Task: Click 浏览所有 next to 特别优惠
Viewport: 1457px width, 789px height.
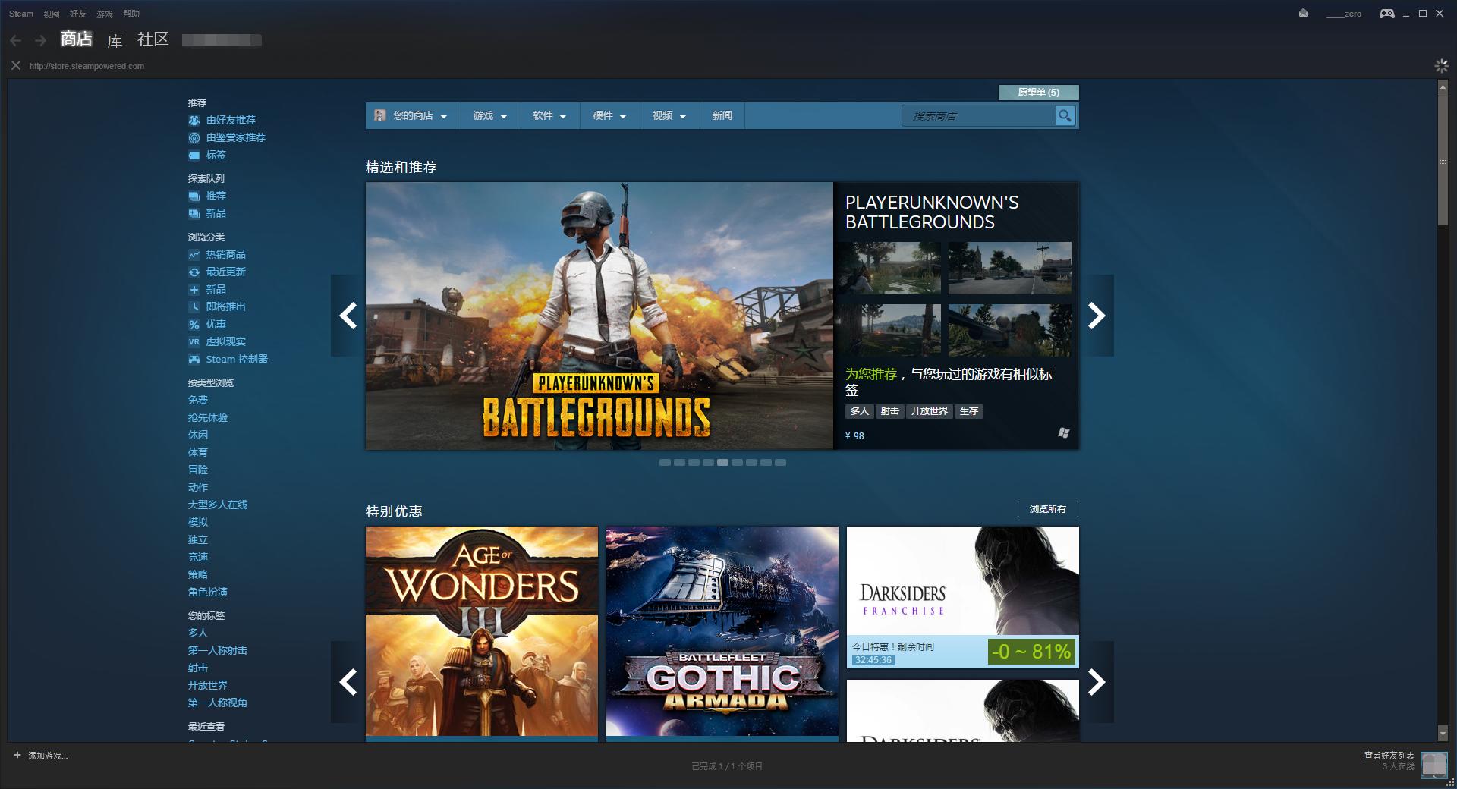Action: (x=1047, y=509)
